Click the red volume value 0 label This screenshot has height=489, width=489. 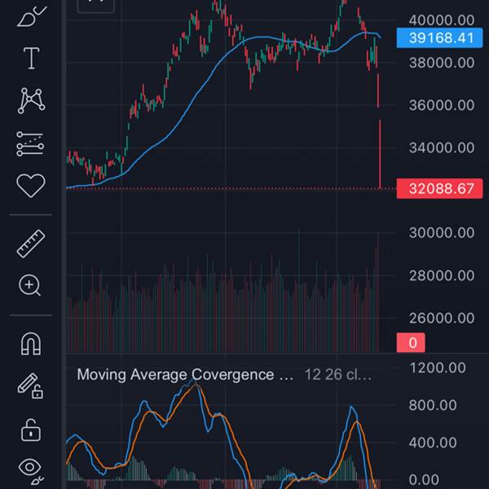pyautogui.click(x=411, y=342)
